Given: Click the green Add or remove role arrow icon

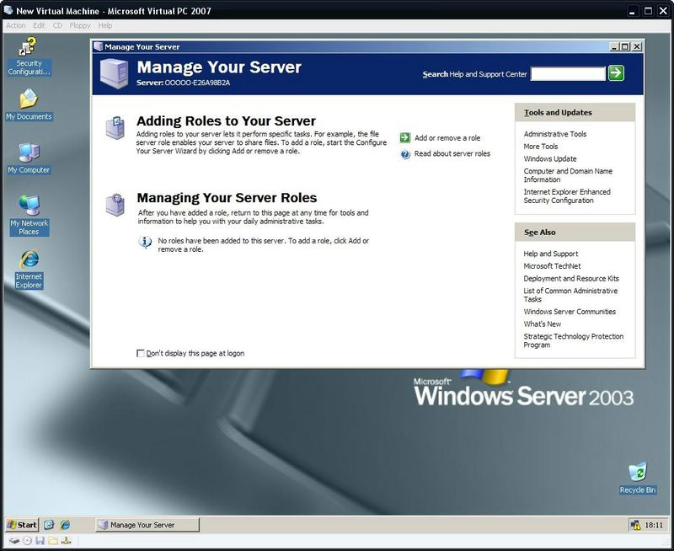Looking at the screenshot, I should 405,137.
